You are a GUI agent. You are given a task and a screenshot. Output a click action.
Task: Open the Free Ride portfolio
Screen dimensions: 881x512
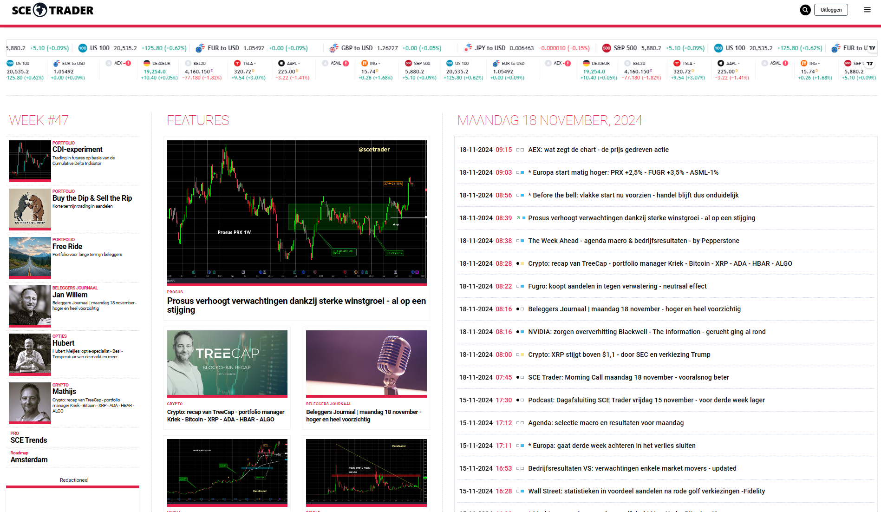pyautogui.click(x=67, y=247)
